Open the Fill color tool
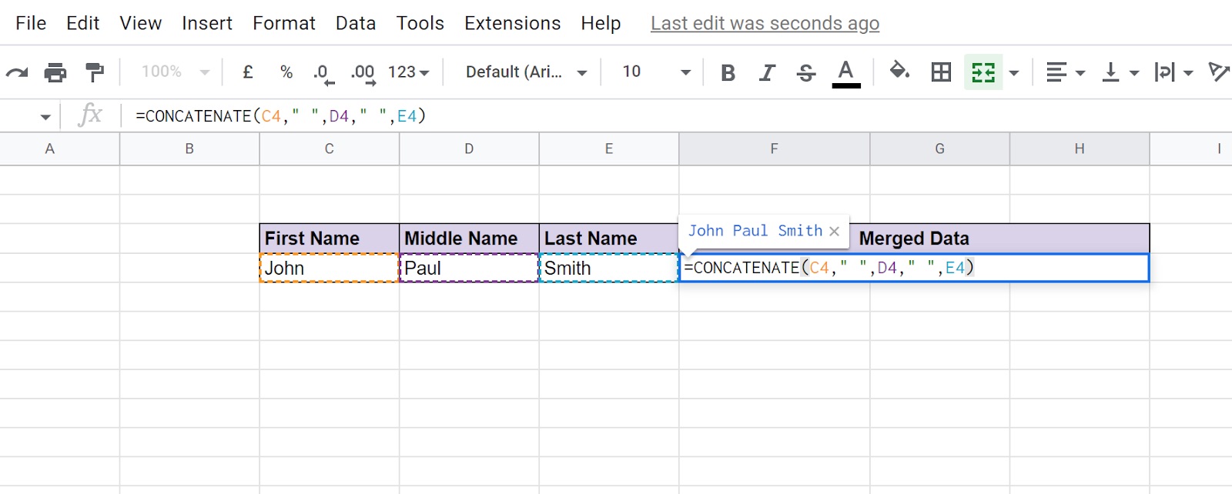Viewport: 1232px width, 494px height. [x=899, y=72]
